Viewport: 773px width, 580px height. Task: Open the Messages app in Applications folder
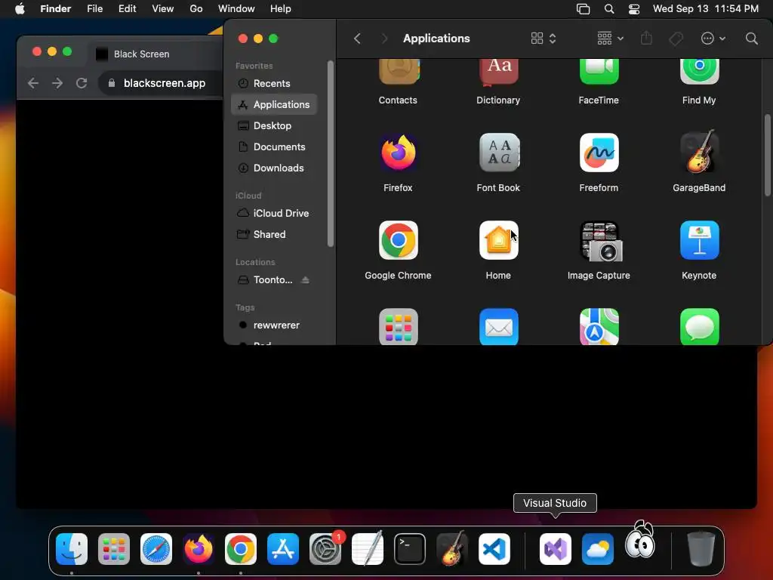[699, 326]
